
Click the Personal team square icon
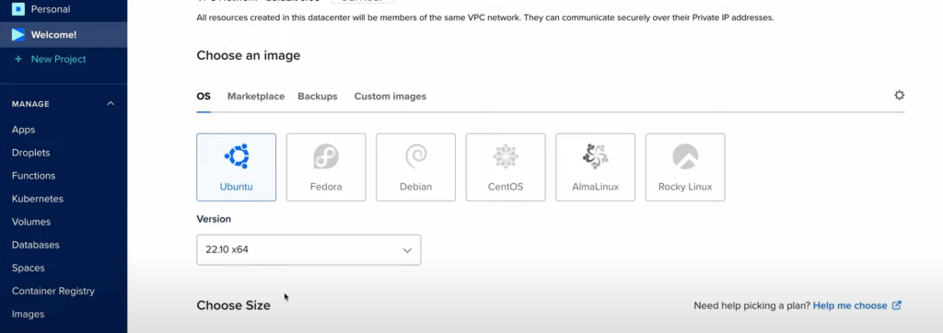point(18,9)
